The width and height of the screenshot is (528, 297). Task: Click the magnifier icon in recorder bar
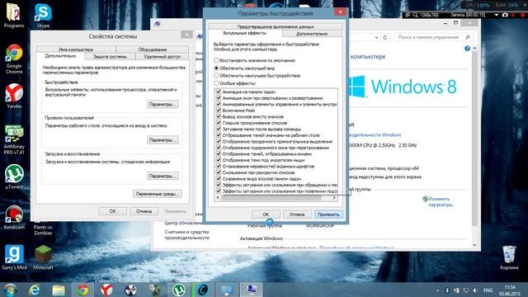[416, 15]
